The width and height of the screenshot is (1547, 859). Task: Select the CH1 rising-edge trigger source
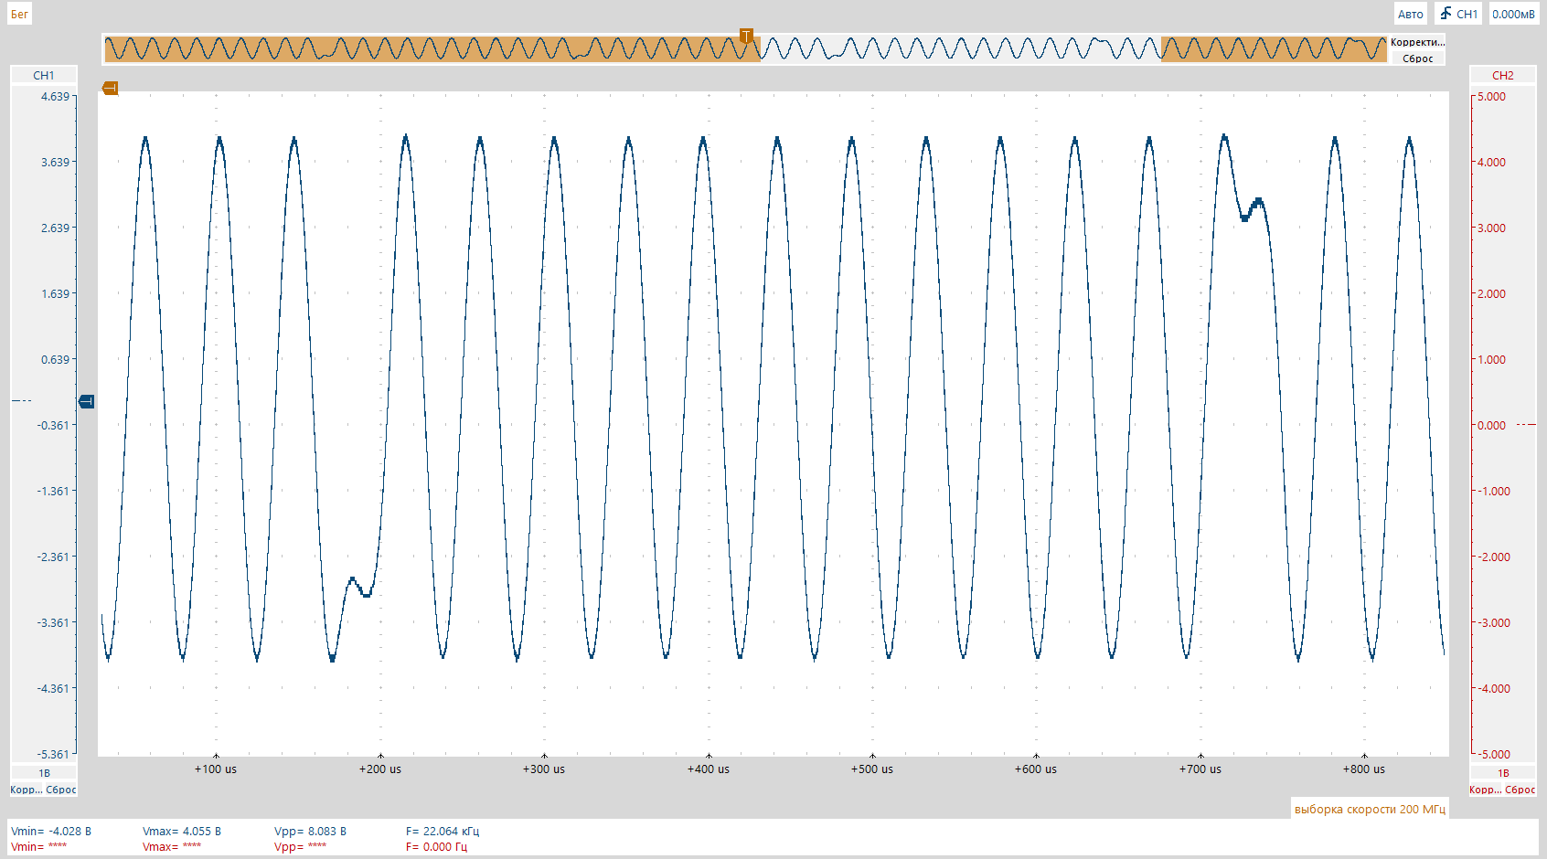pyautogui.click(x=1458, y=14)
